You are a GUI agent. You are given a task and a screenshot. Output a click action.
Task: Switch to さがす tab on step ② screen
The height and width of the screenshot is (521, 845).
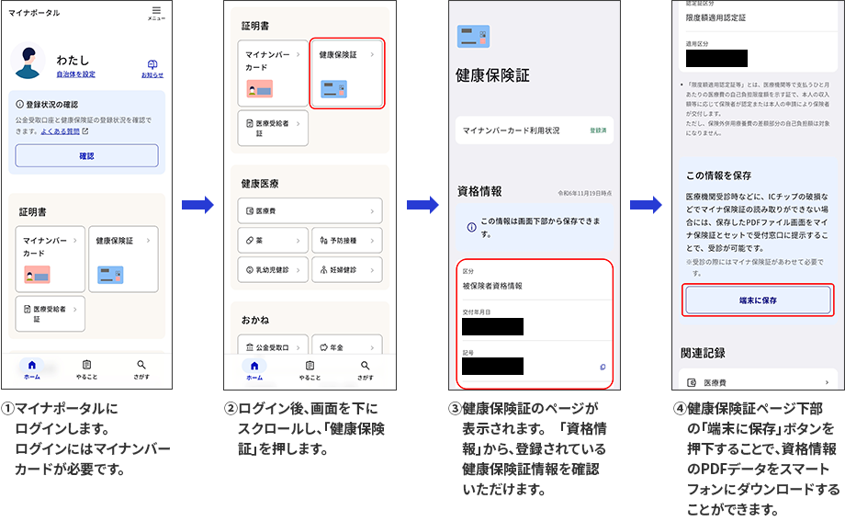point(366,369)
